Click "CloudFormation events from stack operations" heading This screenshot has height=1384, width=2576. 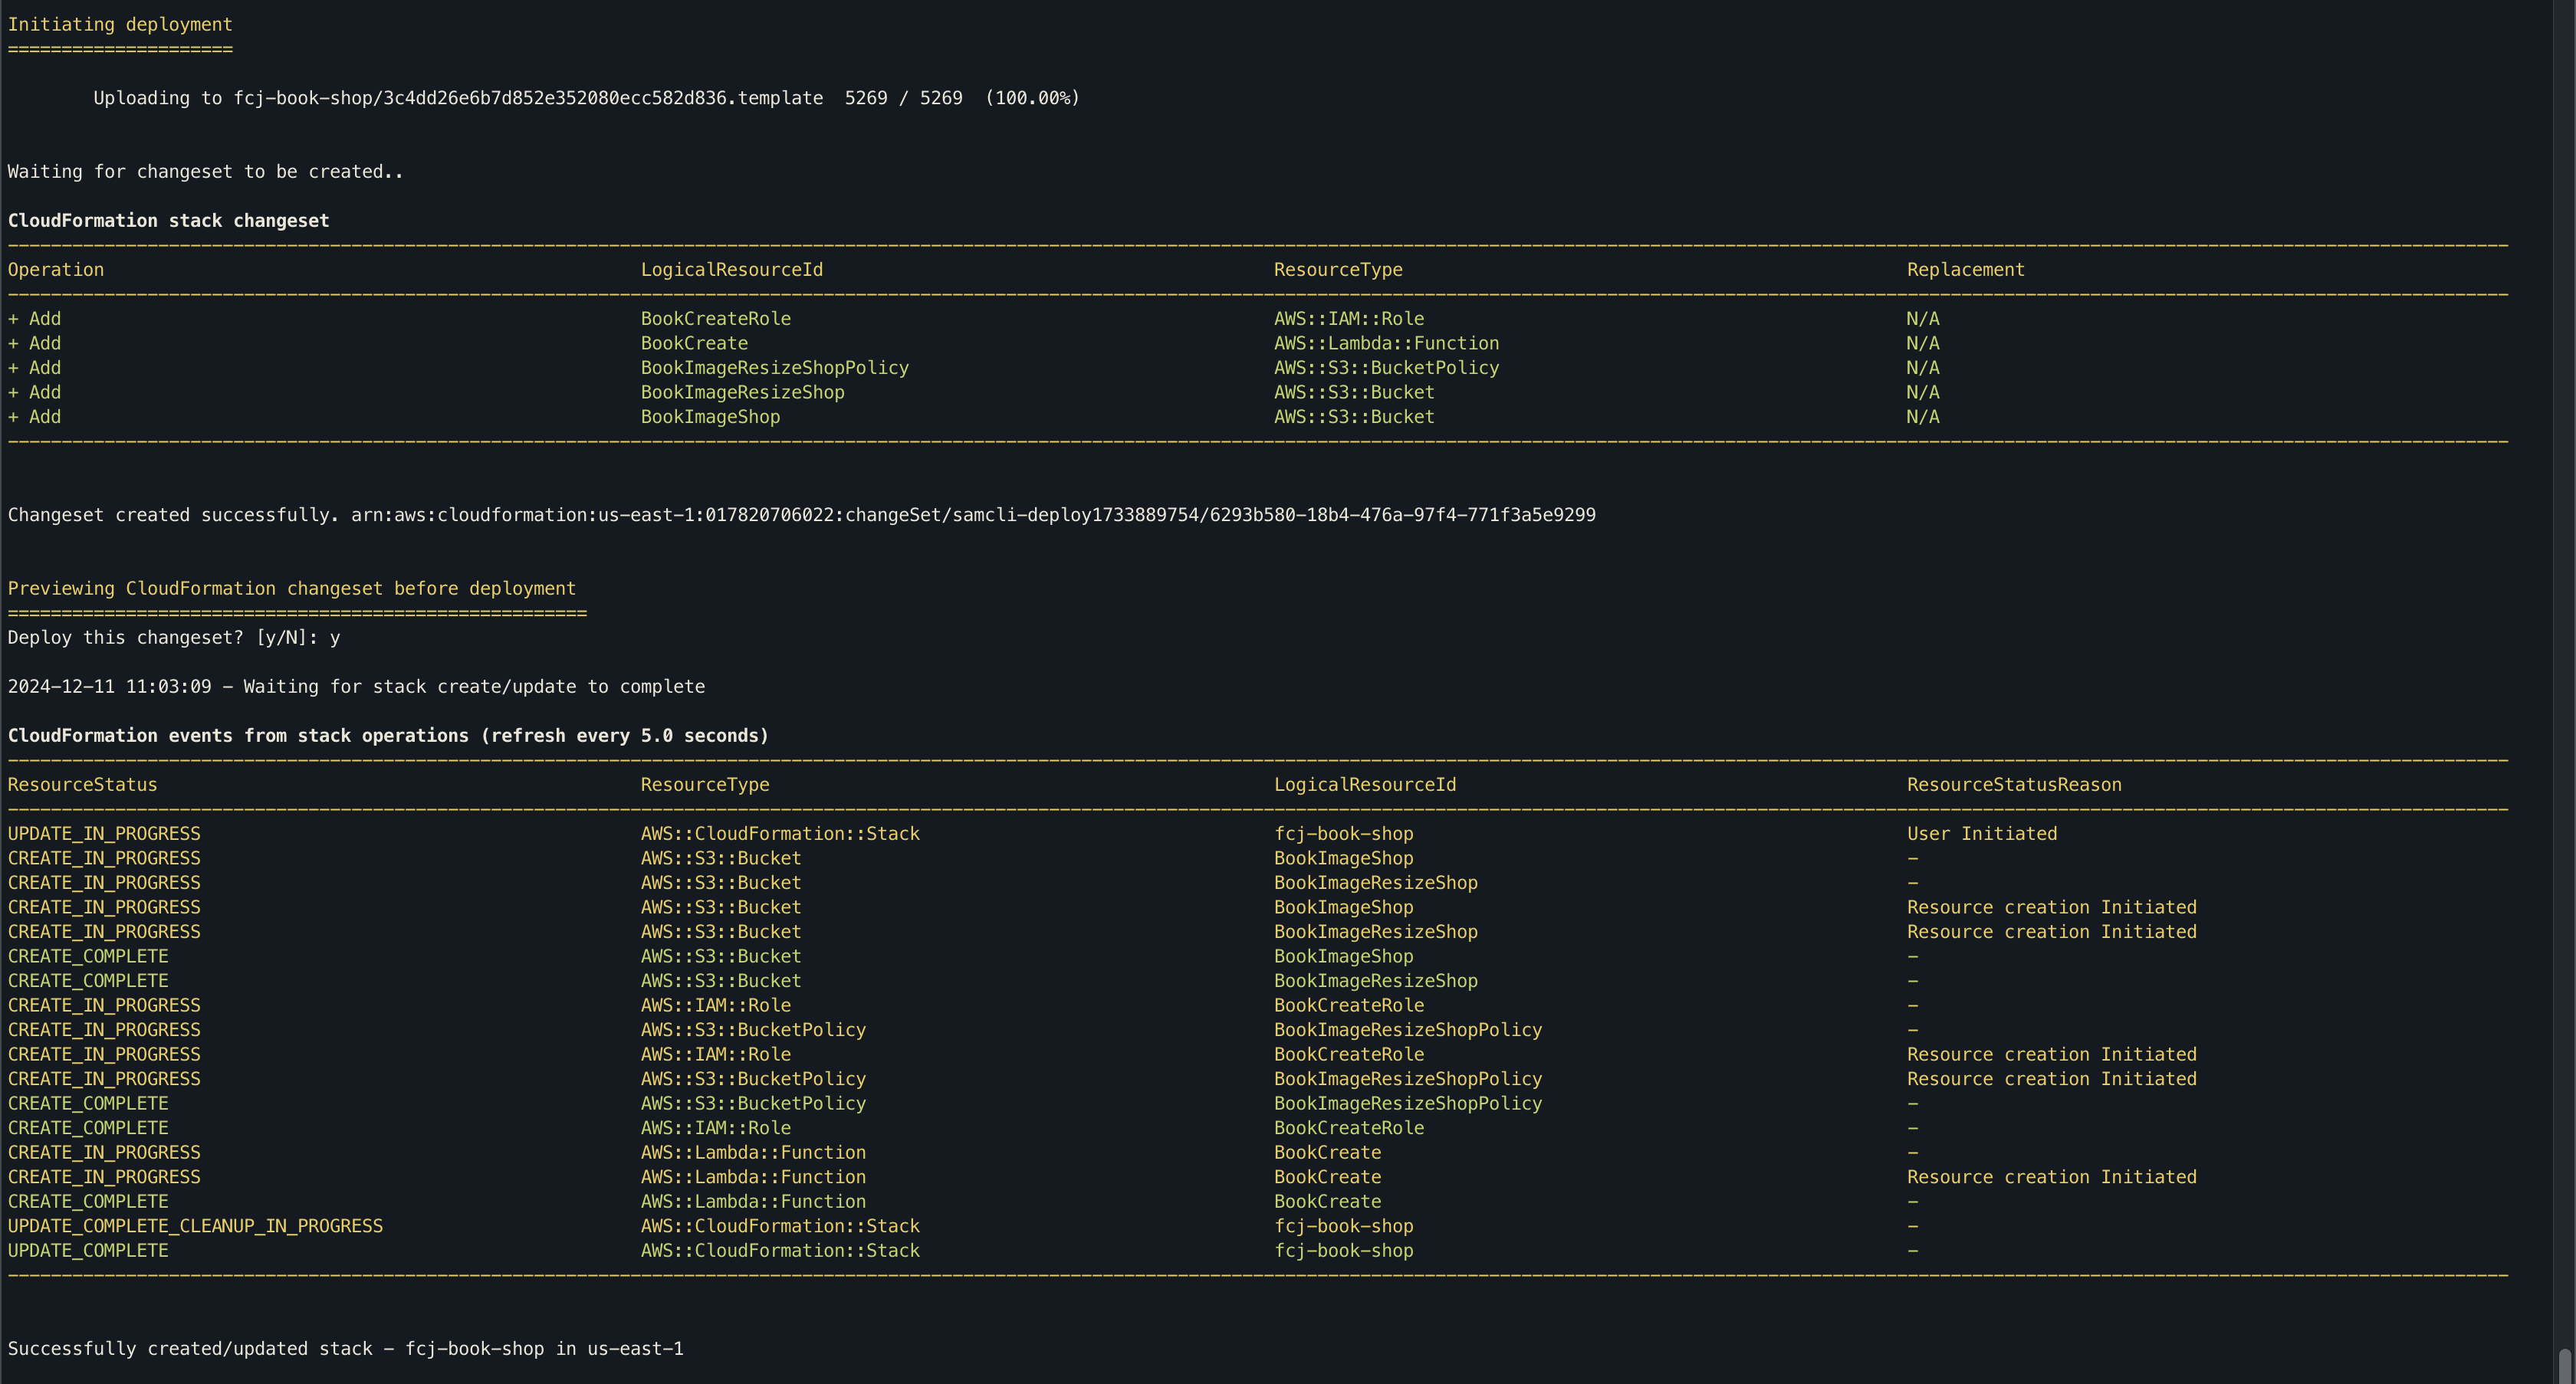238,736
